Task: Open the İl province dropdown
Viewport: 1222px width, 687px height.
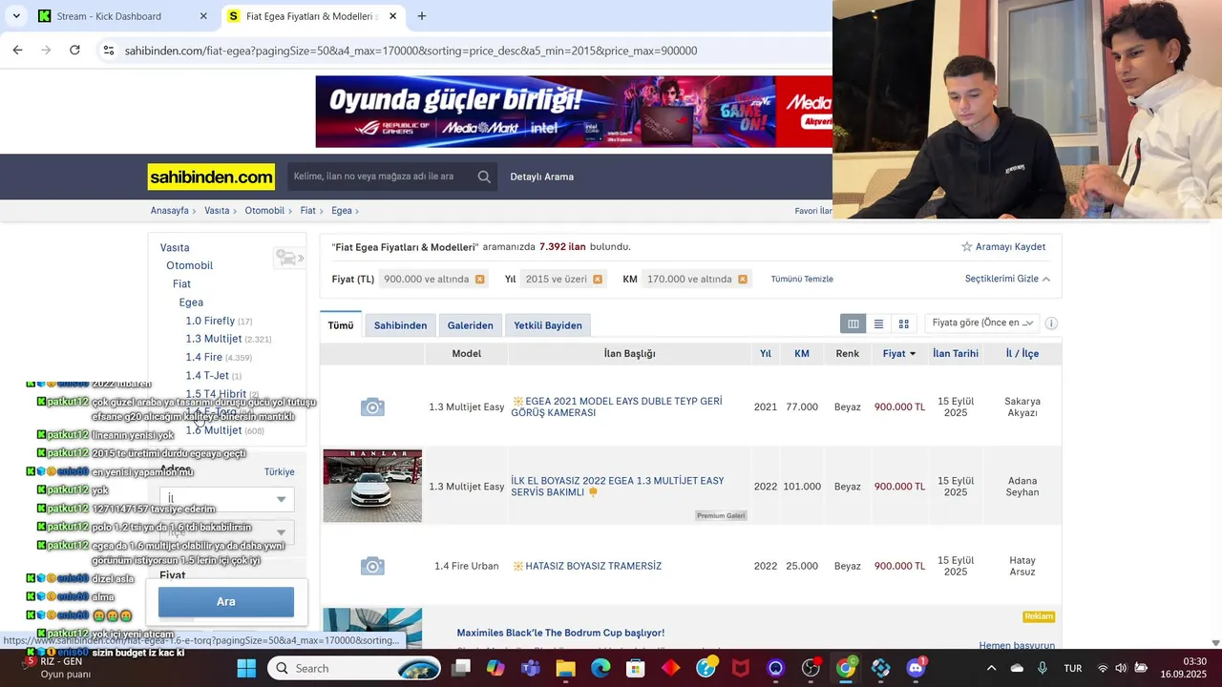Action: (x=227, y=499)
